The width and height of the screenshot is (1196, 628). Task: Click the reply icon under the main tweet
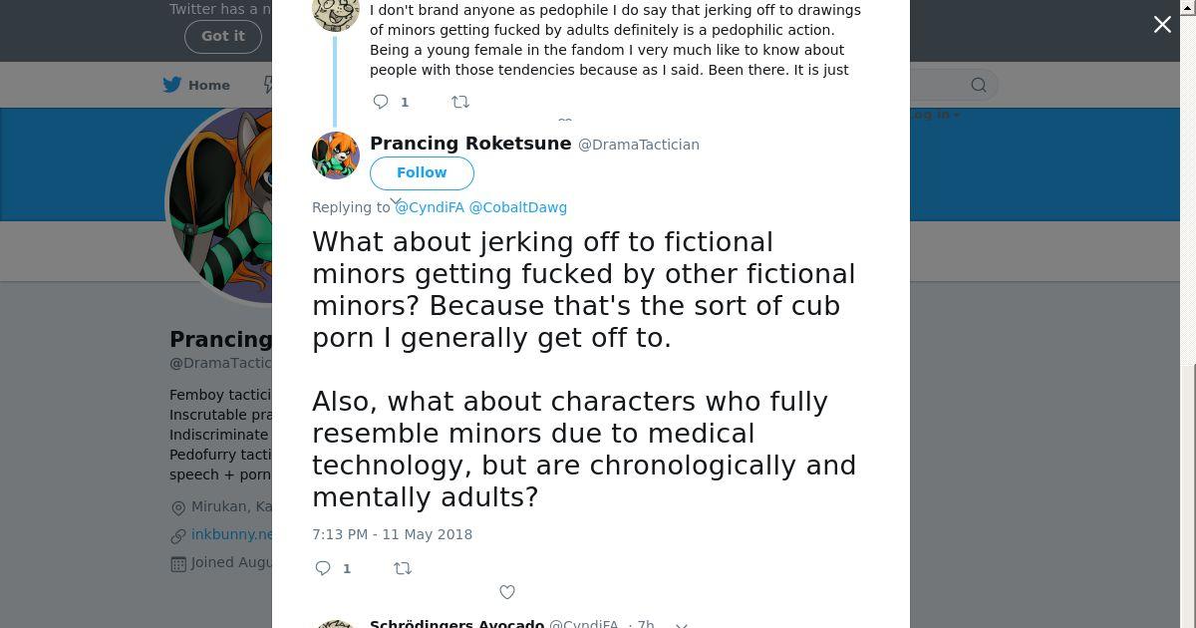point(323,568)
